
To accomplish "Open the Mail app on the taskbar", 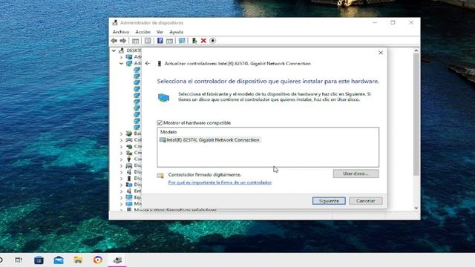I will [59, 260].
